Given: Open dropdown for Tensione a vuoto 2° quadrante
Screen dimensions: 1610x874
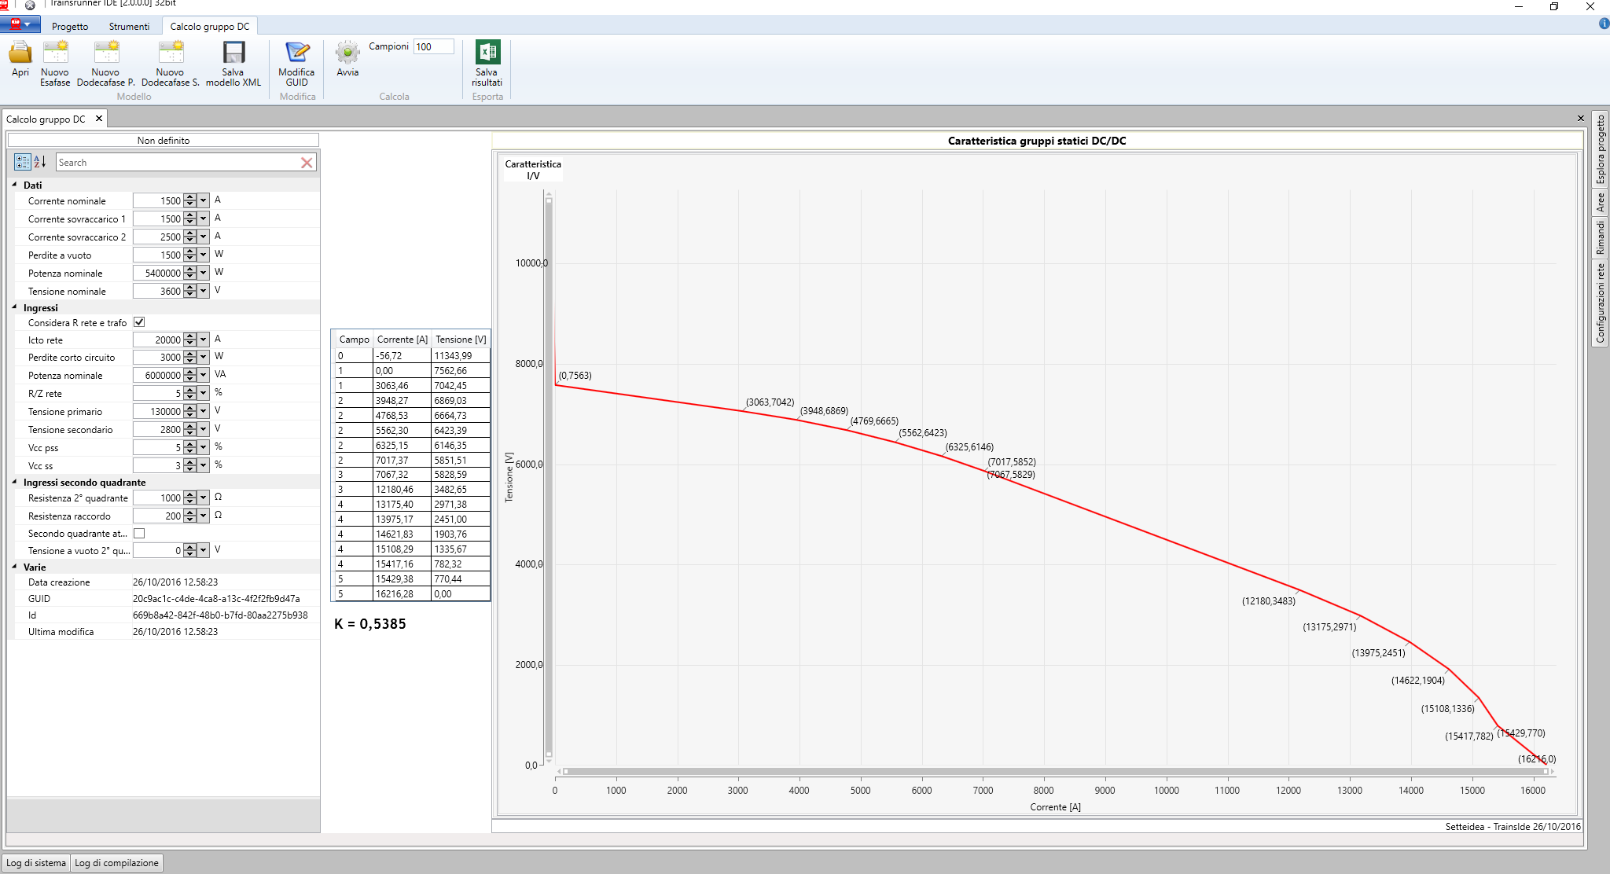Looking at the screenshot, I should (x=203, y=550).
